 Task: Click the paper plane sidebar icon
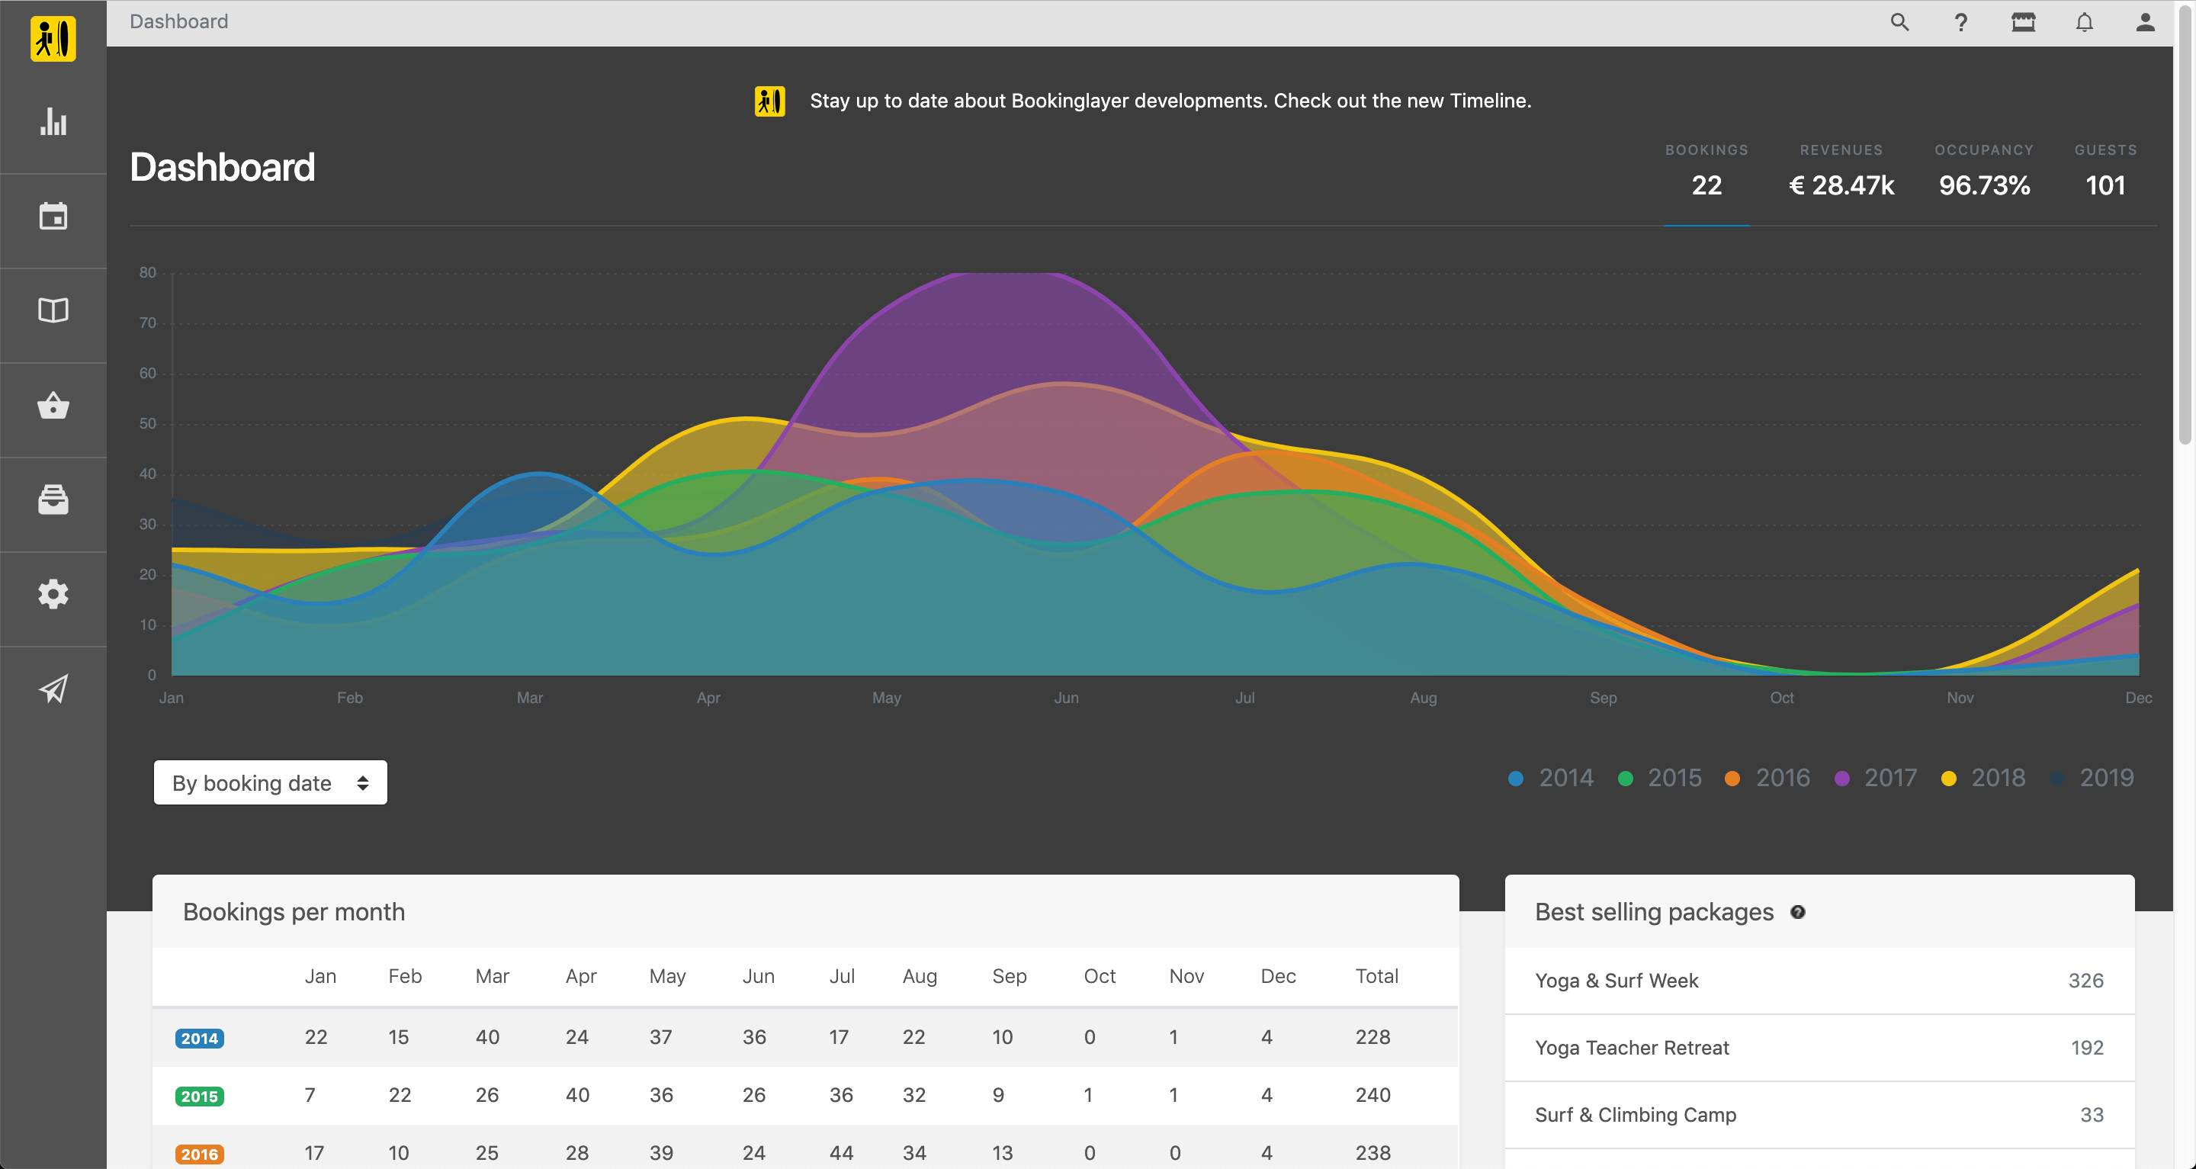click(x=53, y=689)
